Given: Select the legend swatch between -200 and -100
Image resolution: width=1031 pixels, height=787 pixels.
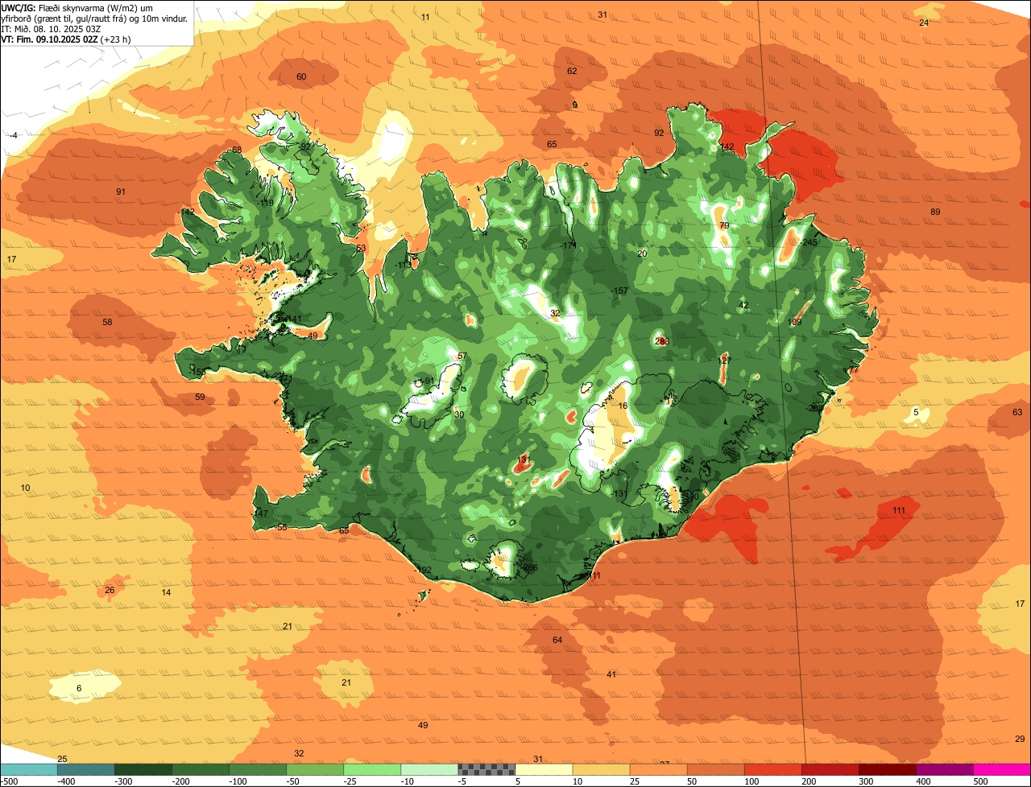Looking at the screenshot, I should point(200,769).
